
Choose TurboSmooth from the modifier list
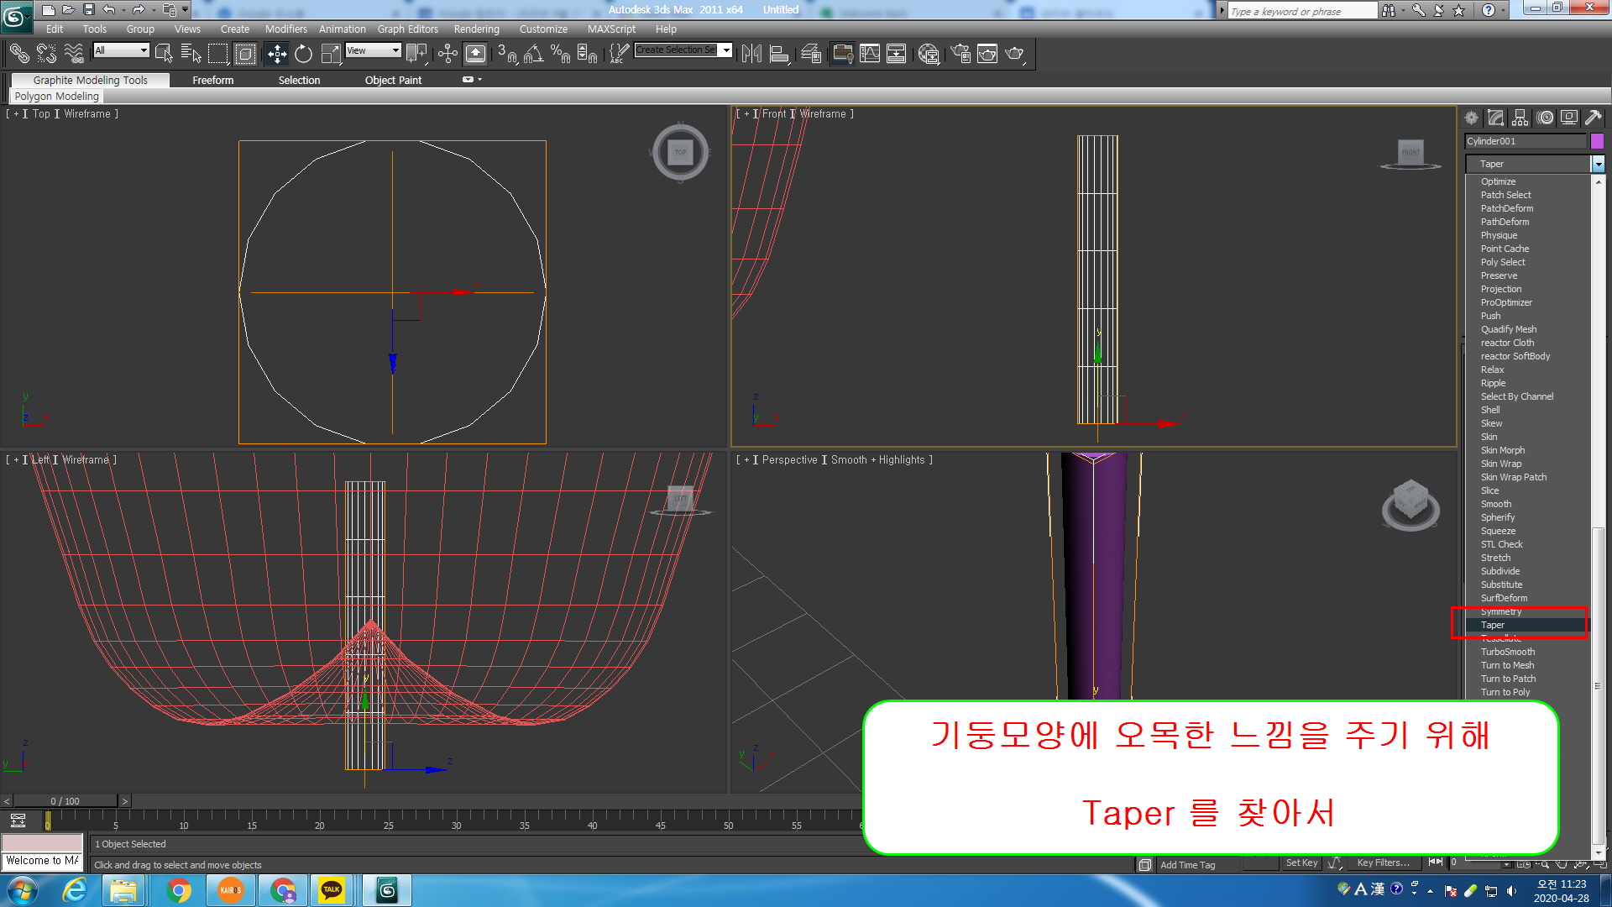click(x=1526, y=652)
